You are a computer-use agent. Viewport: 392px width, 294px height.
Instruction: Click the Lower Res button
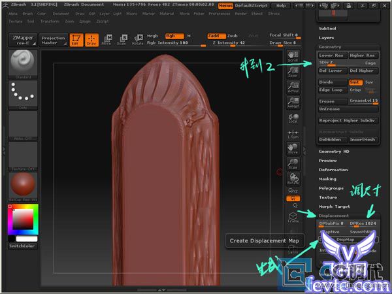click(333, 56)
